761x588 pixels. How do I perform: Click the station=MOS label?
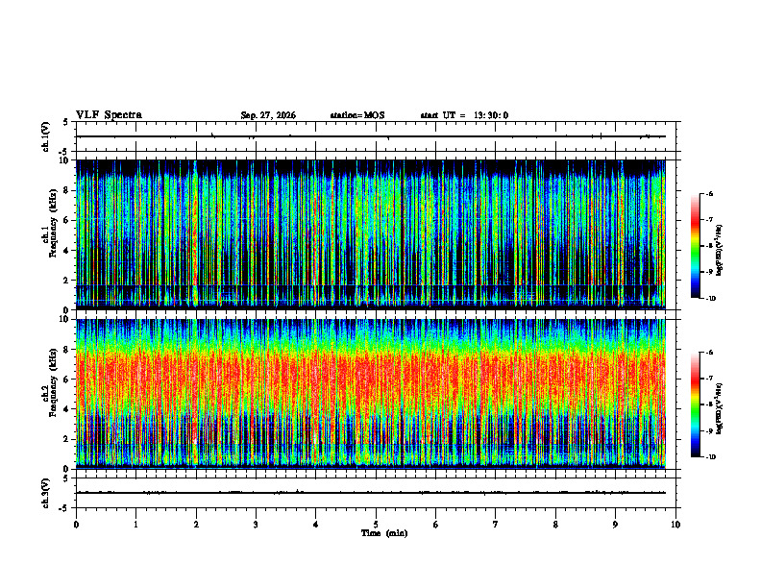[357, 115]
